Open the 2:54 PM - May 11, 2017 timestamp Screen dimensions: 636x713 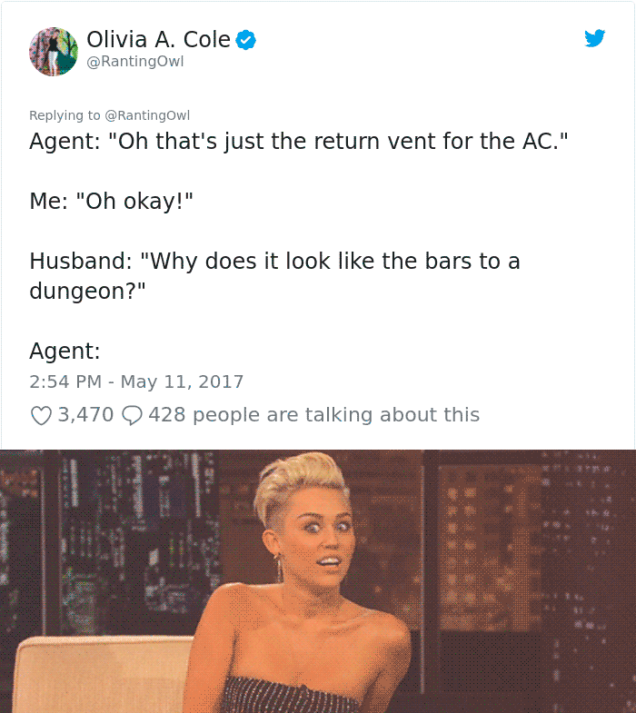pos(136,381)
